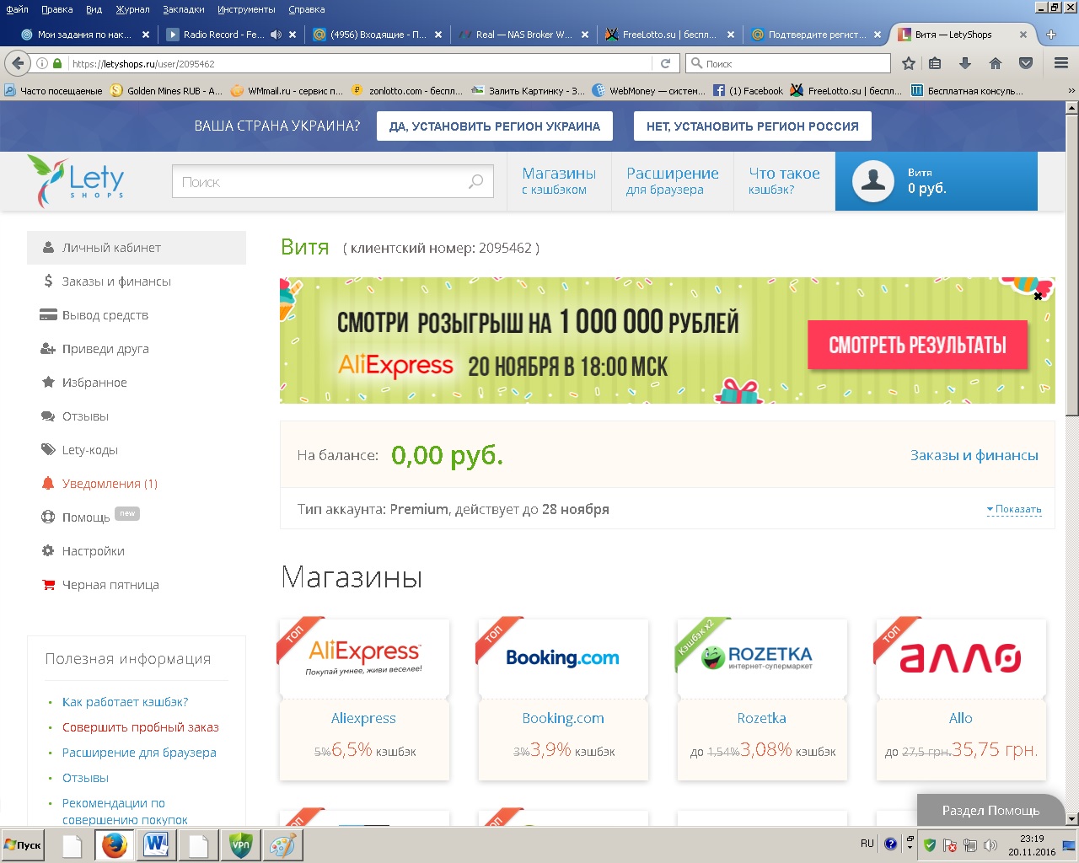
Task: Open the user avatar icon for Витя
Action: [x=872, y=181]
